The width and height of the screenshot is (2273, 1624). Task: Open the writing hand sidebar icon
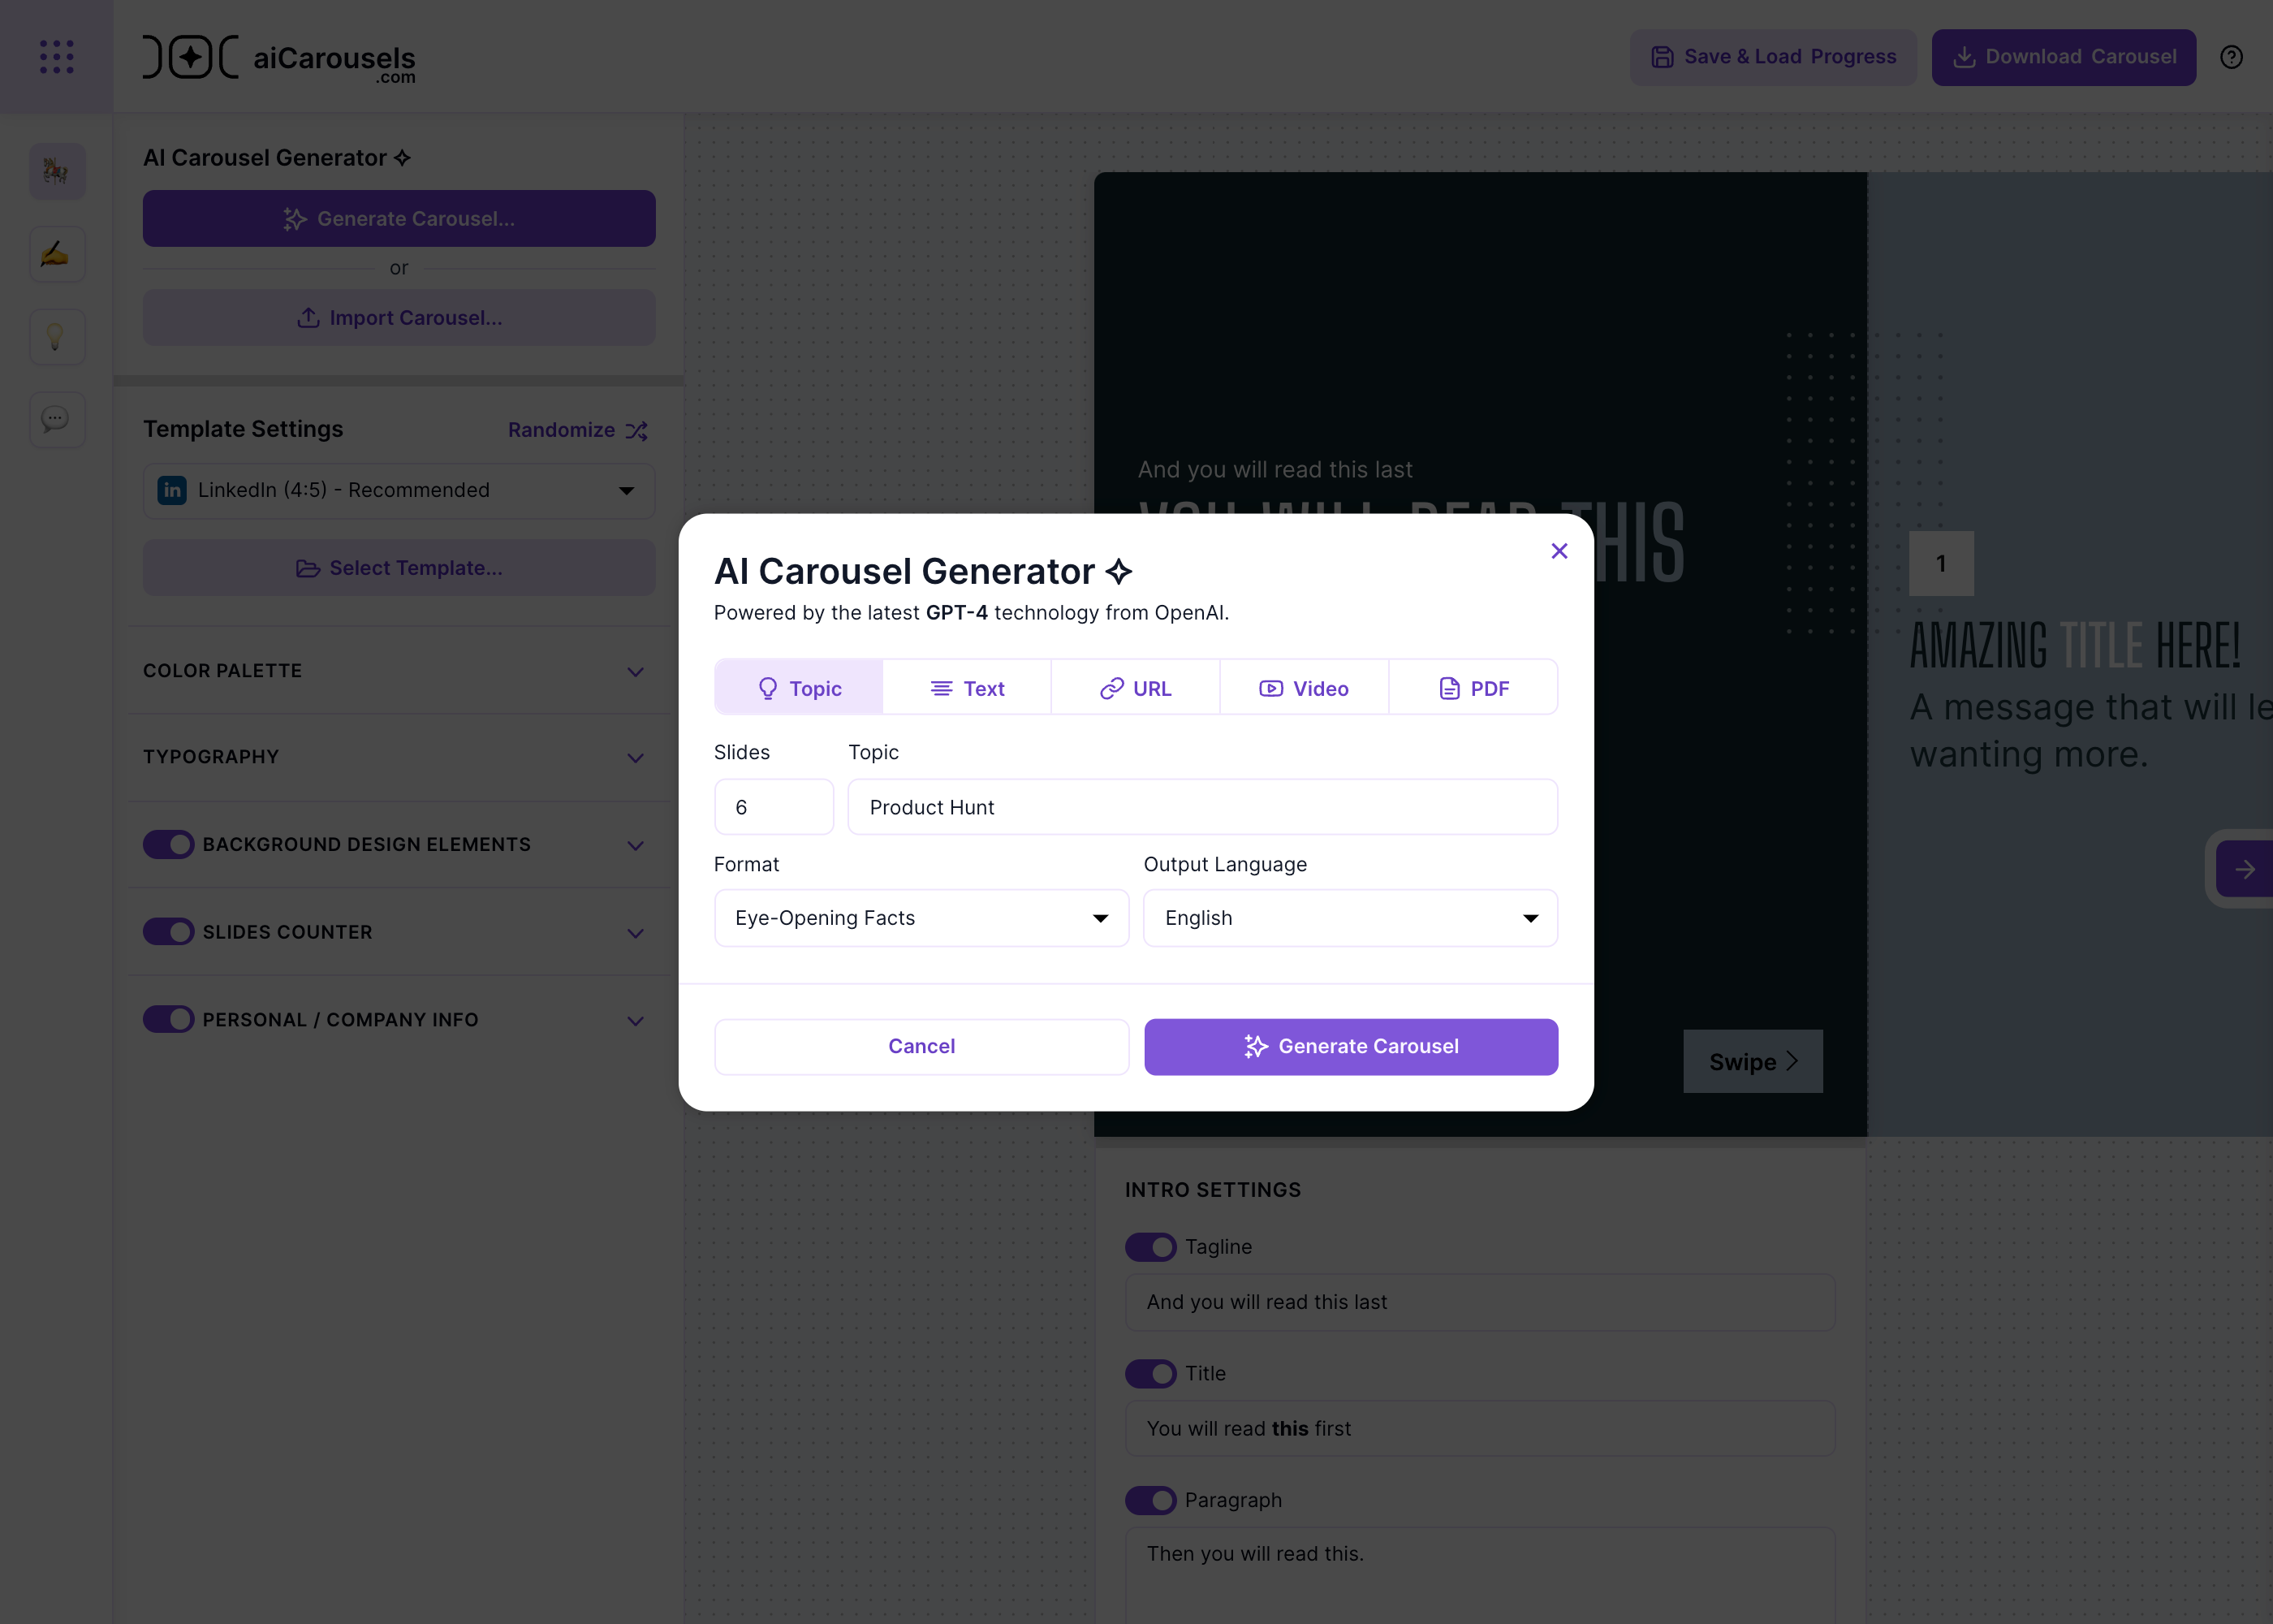(x=57, y=254)
